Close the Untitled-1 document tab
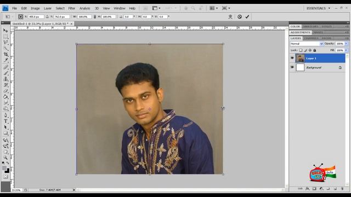This screenshot has width=351, height=197. pos(71,24)
